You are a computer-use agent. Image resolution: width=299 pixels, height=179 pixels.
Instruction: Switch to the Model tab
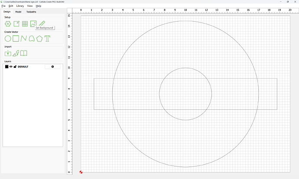tap(18, 12)
